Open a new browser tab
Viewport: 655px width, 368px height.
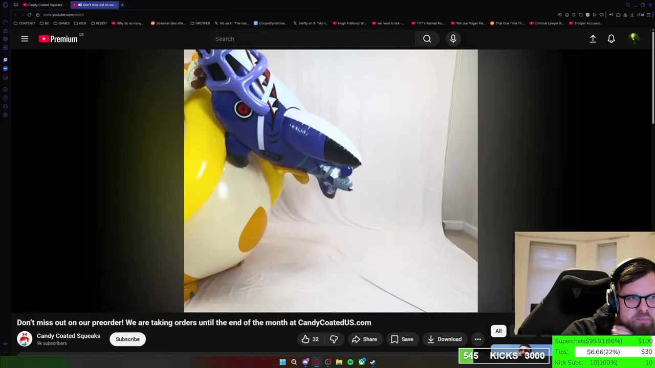(x=122, y=5)
